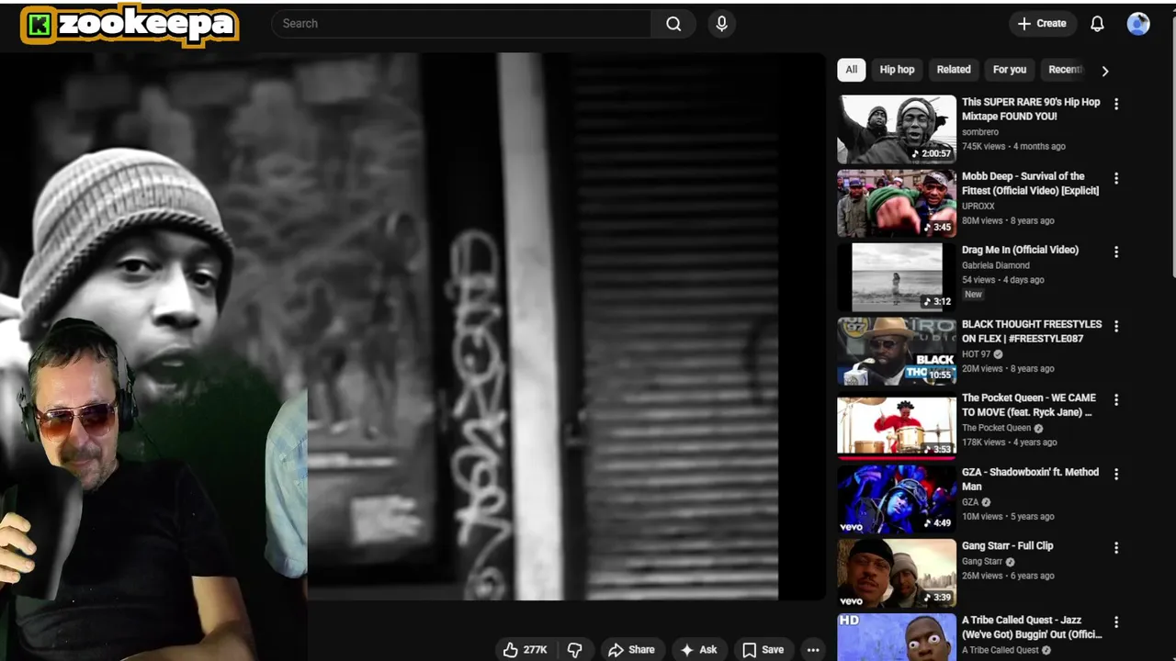Open The Pocket Queen video thumbnail
1176x661 pixels.
897,426
